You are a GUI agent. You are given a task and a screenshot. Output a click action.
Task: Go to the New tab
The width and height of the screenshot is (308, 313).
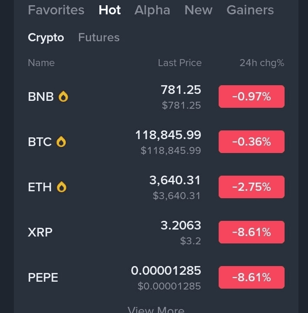click(x=199, y=10)
